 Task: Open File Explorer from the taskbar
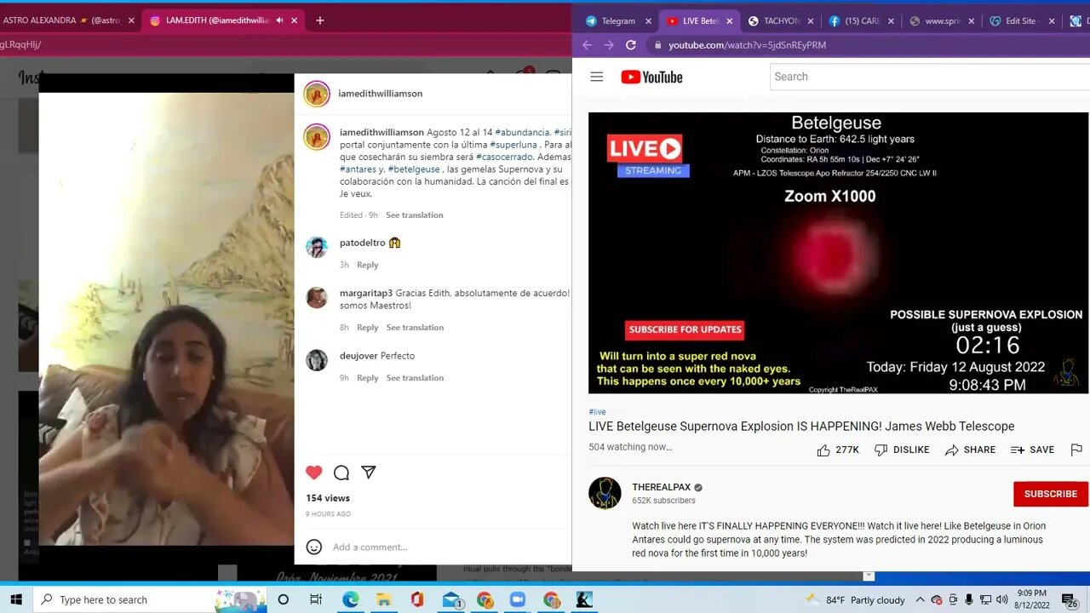coord(383,599)
